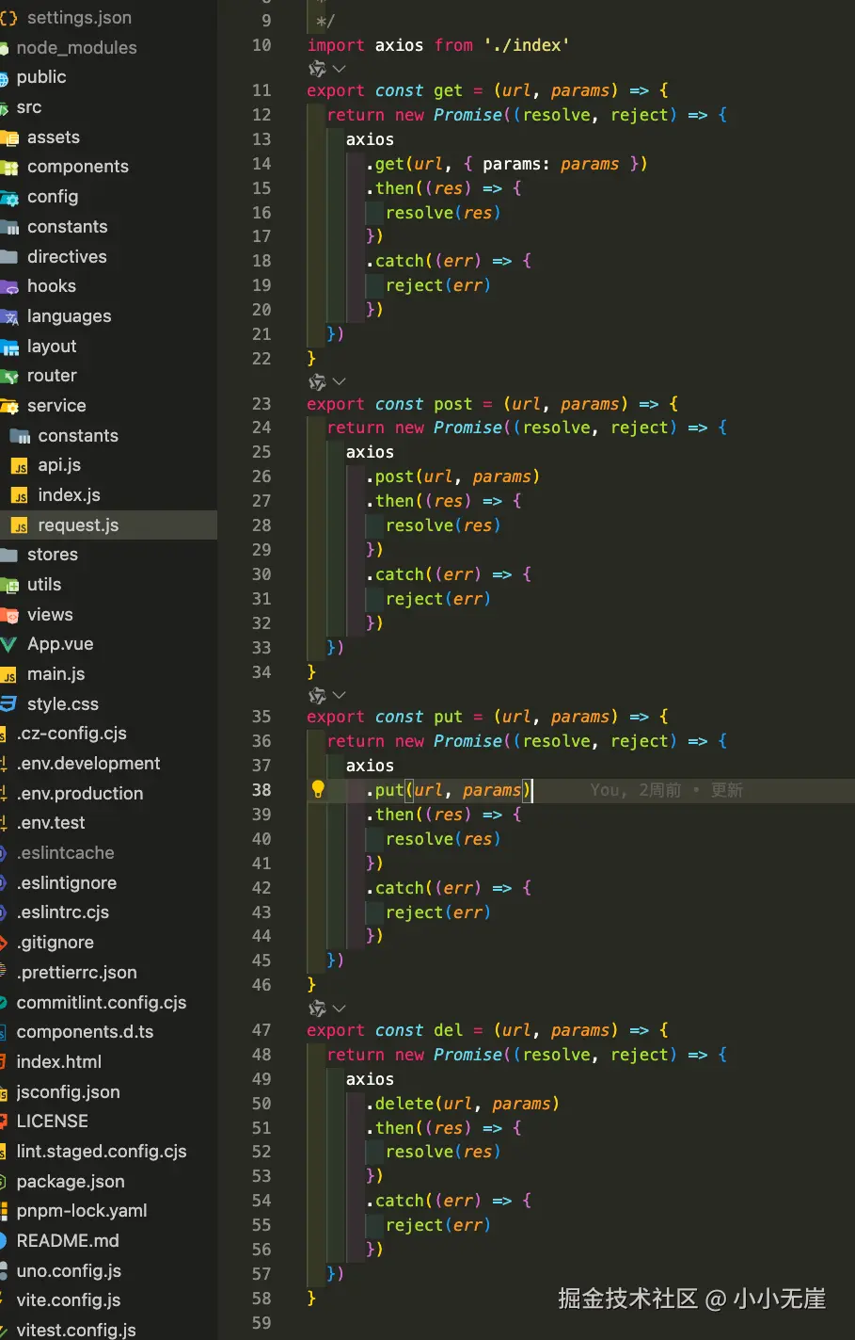Click the JS icon beside api.js
This screenshot has width=855, height=1340.
[20, 466]
